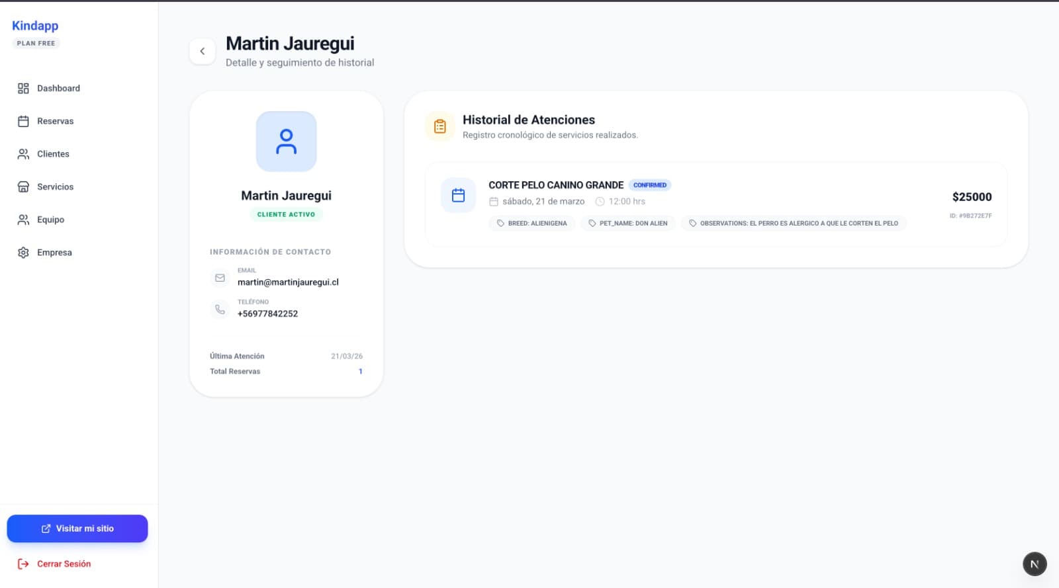Open the Dashboard menu item
The height and width of the screenshot is (588, 1059).
tap(58, 89)
